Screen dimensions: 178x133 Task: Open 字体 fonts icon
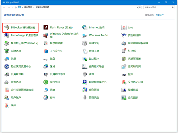(x=7, y=105)
